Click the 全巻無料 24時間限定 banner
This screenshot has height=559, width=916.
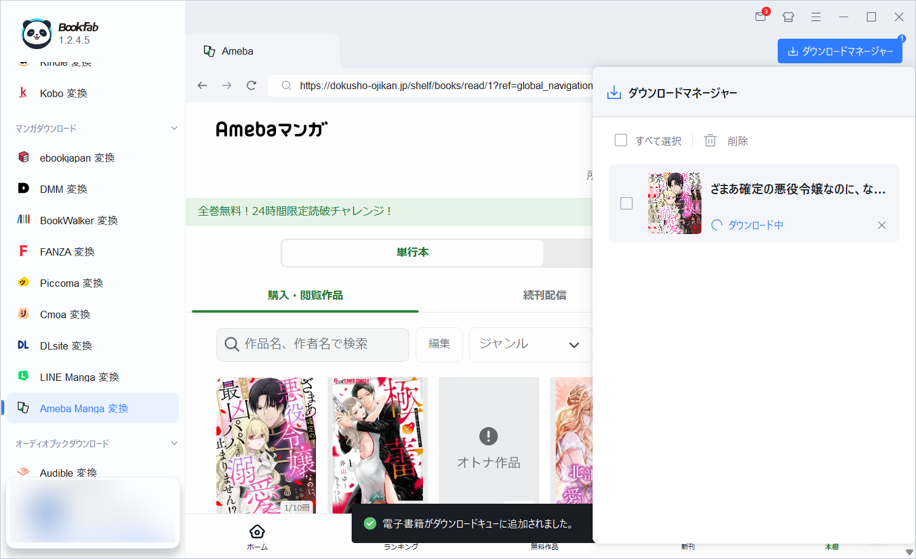pyautogui.click(x=389, y=211)
